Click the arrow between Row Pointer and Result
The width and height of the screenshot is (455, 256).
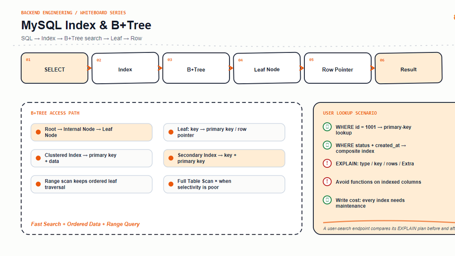point(373,68)
